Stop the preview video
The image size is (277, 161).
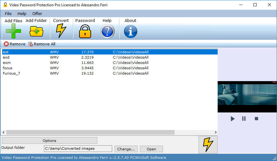(x=256, y=119)
